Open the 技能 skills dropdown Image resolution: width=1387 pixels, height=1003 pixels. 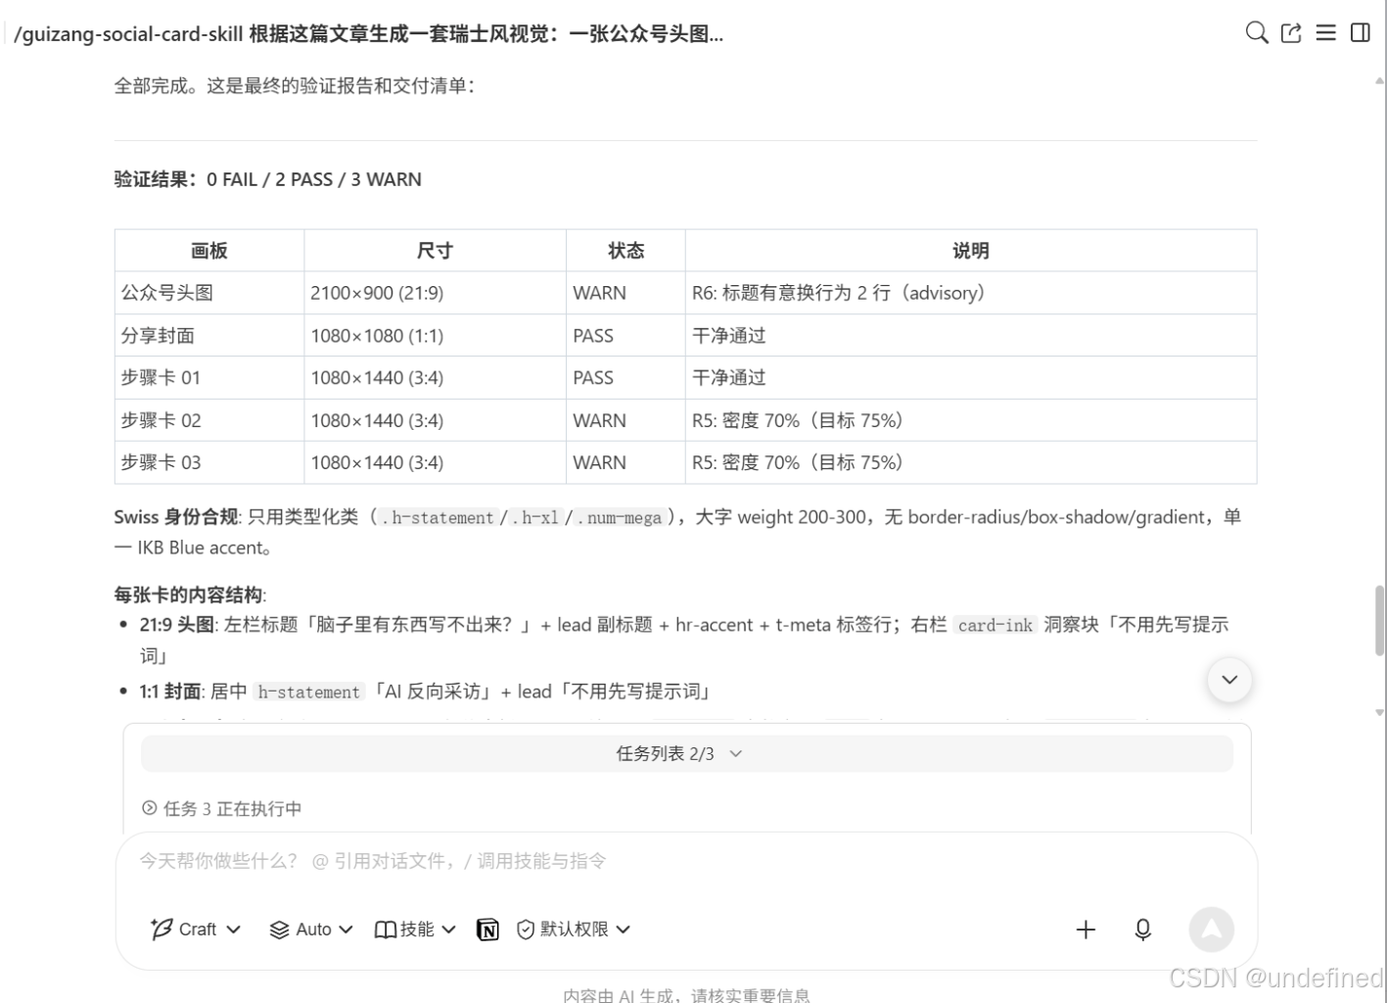[x=415, y=930]
